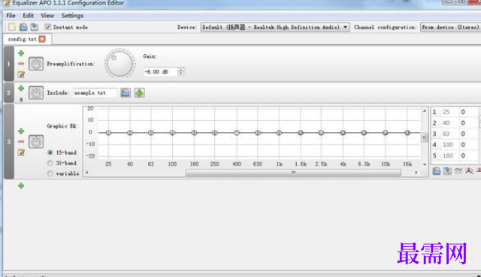This screenshot has height=277, width=481.
Task: Select the variable band radio option
Action: 50,173
